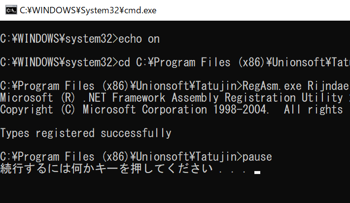Click 'Types registered successfully' message
The width and height of the screenshot is (350, 203).
(x=86, y=133)
